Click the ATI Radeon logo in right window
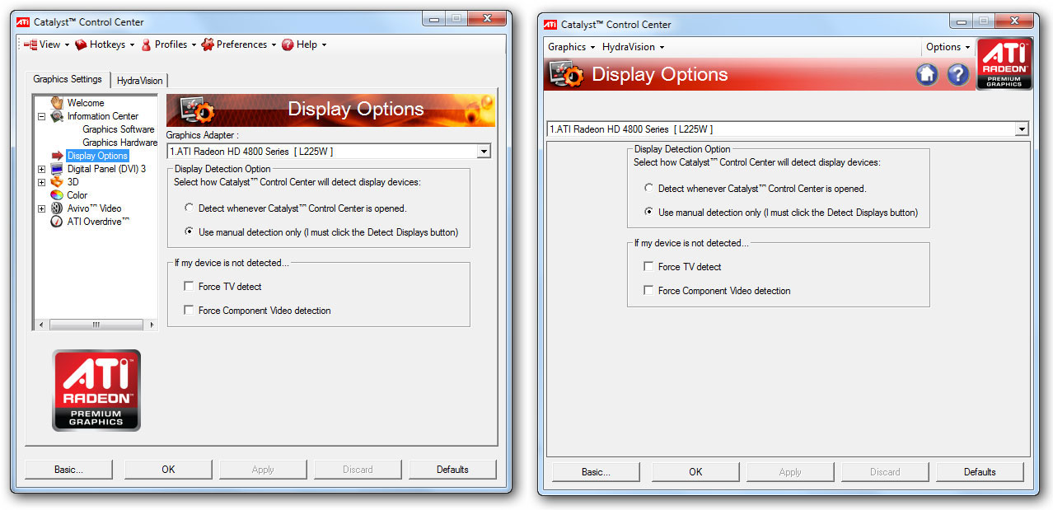The width and height of the screenshot is (1053, 510). click(1004, 63)
